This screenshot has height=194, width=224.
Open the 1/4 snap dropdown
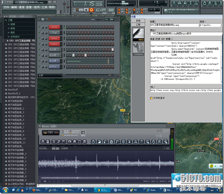pos(154,10)
